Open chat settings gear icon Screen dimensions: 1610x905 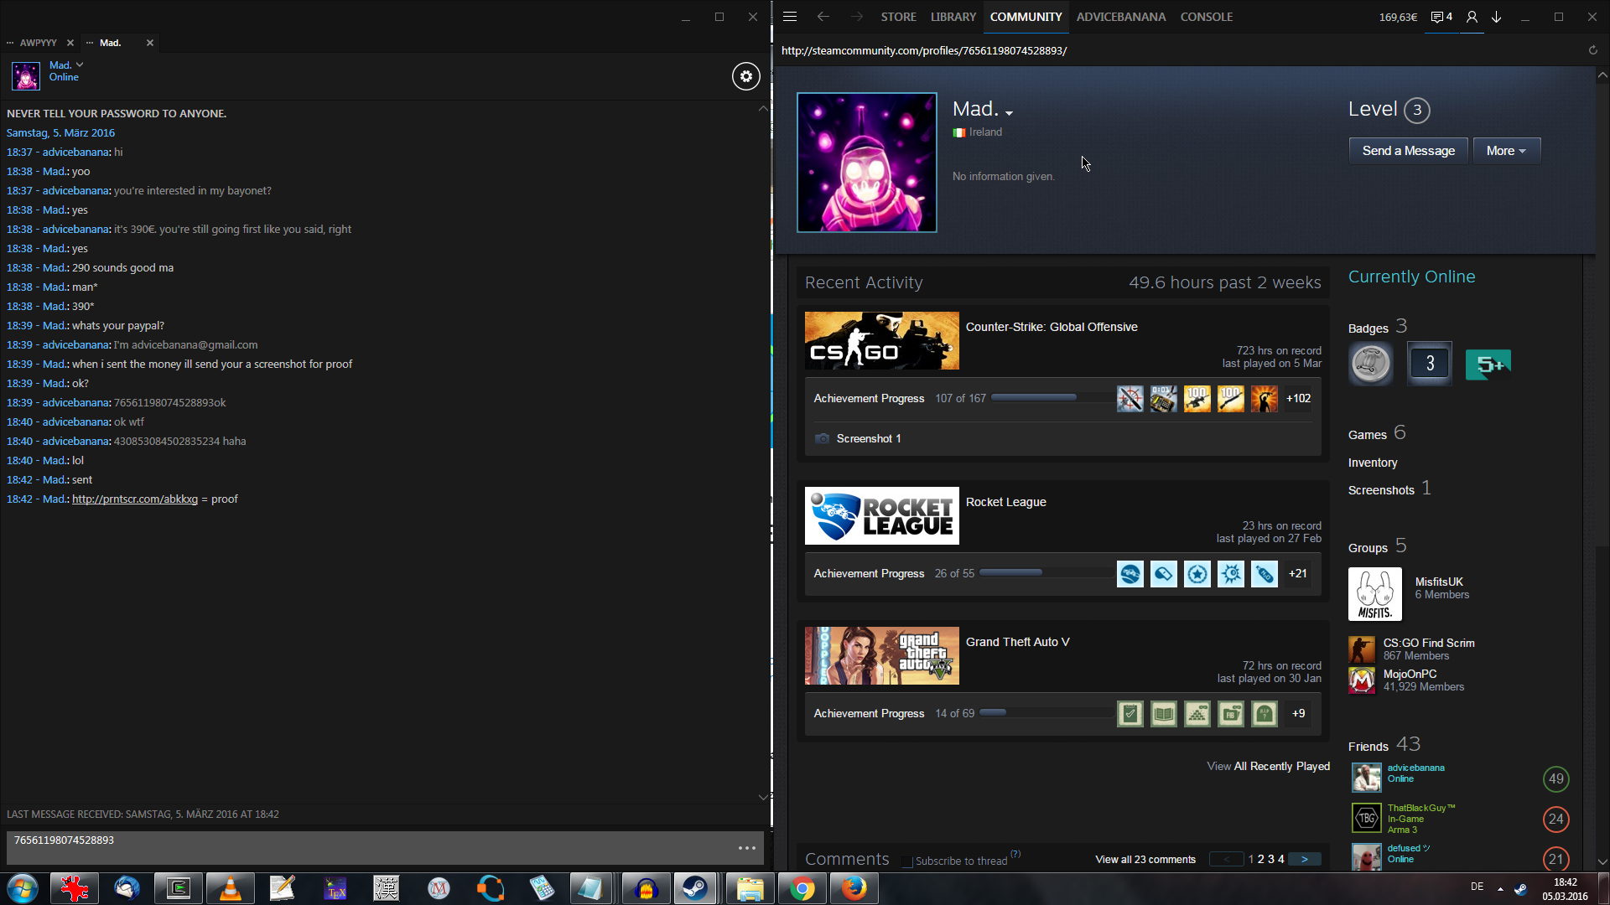[x=745, y=76]
